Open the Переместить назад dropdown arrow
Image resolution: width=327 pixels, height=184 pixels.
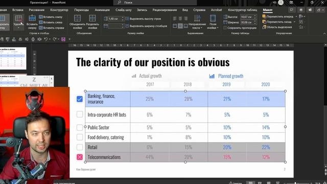click(x=294, y=22)
